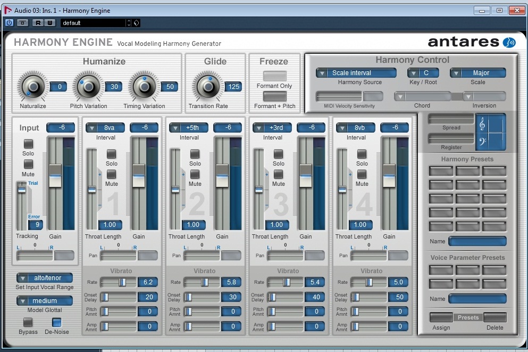Open the medium Model Glottal dropdown
Viewport: 528px width, 352px height.
point(45,301)
